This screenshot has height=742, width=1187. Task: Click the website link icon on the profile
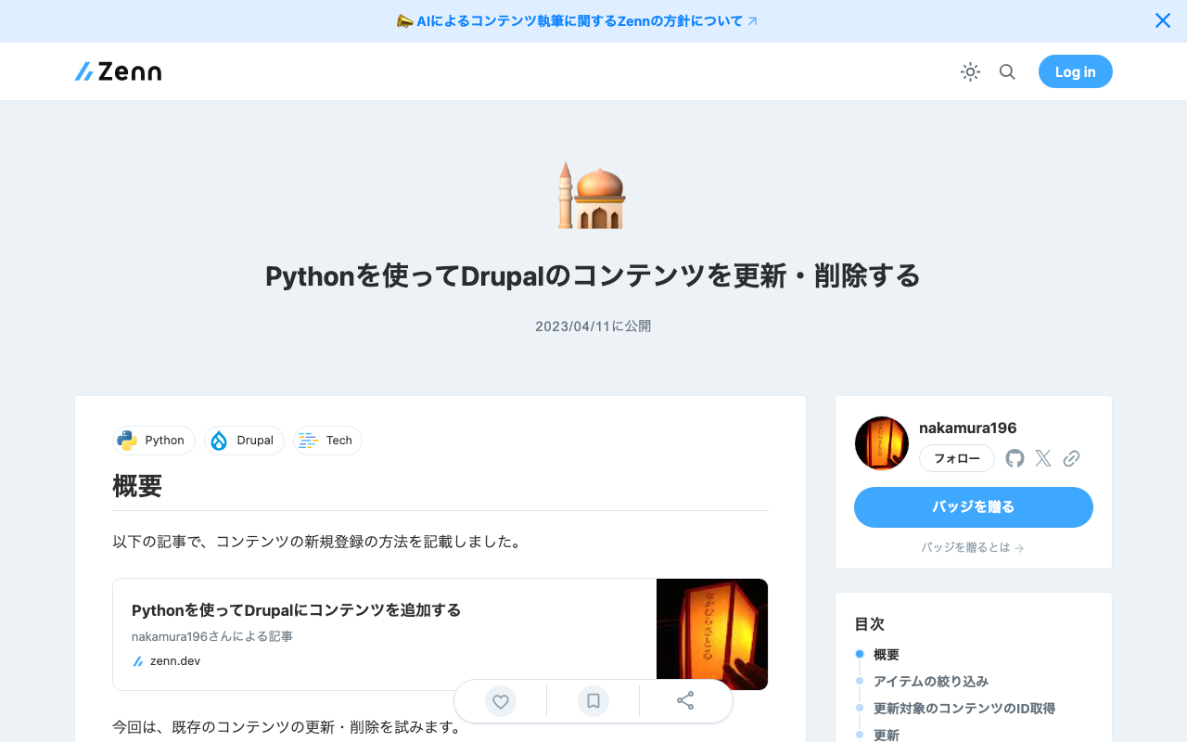pyautogui.click(x=1072, y=457)
